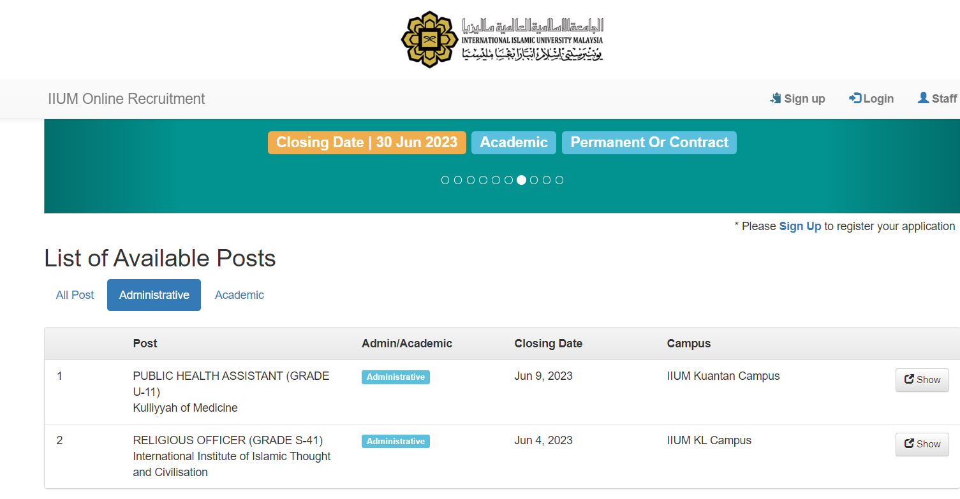
Task: Click the Post column header
Action: (145, 344)
